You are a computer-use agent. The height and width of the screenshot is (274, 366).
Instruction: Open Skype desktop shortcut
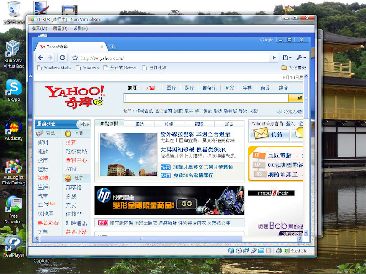[x=14, y=90]
